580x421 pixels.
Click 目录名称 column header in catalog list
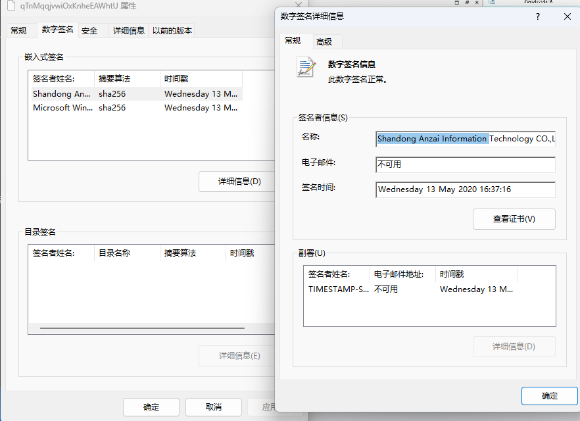click(128, 253)
